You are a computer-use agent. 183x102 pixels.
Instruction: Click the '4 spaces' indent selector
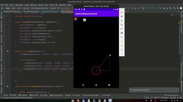pyautogui.click(x=164, y=98)
